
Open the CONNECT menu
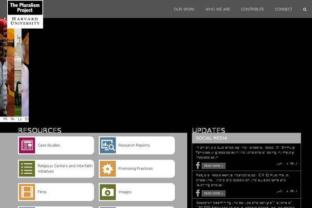283,9
